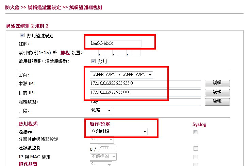The height and width of the screenshot is (166, 250).
Task: Click the 連線數控制 60000 field
Action: pyautogui.click(x=107, y=148)
